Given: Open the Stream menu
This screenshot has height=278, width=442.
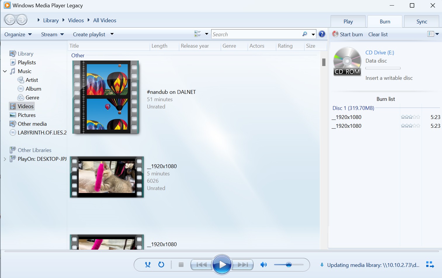Looking at the screenshot, I should (x=52, y=34).
